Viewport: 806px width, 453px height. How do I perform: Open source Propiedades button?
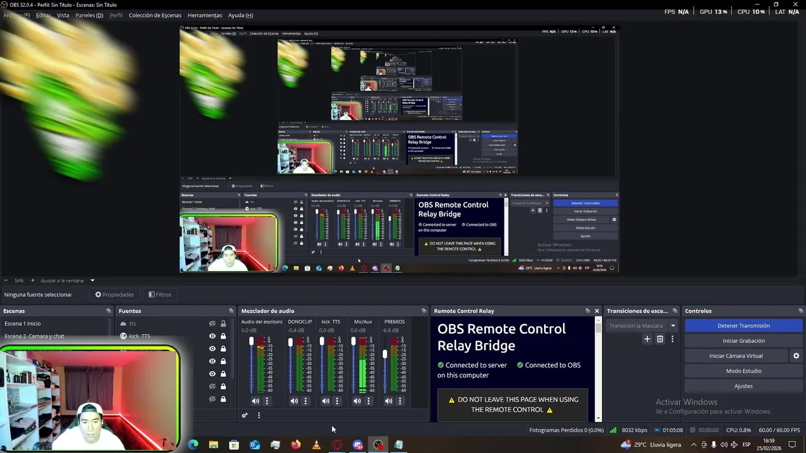pyautogui.click(x=115, y=294)
